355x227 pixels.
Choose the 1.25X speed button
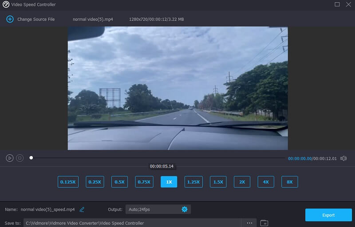click(x=193, y=182)
